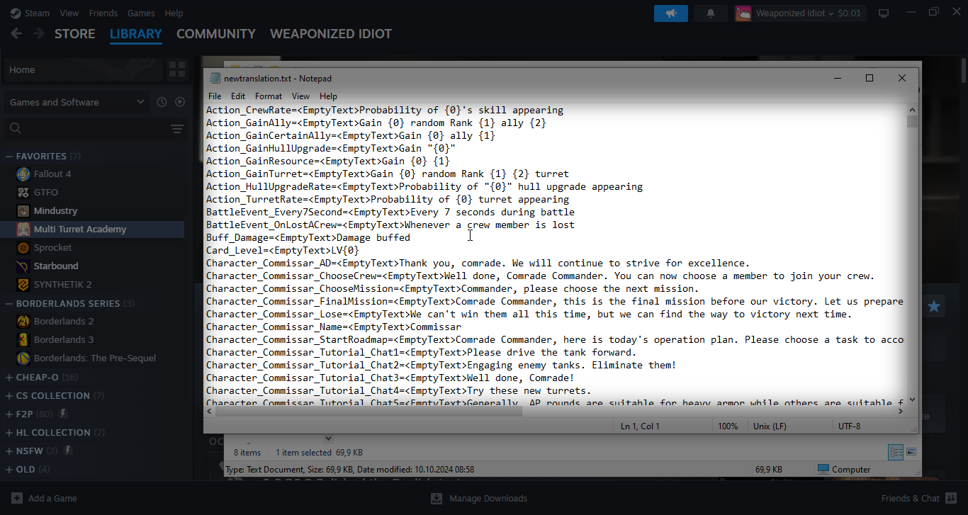
Task: Click the Borderlands 2 game icon
Action: point(23,321)
